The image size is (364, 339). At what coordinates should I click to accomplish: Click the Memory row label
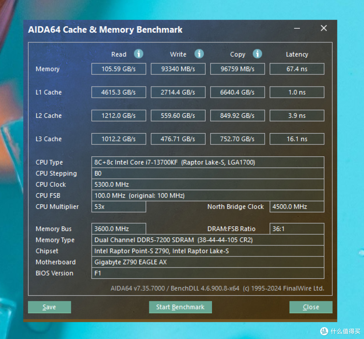48,69
